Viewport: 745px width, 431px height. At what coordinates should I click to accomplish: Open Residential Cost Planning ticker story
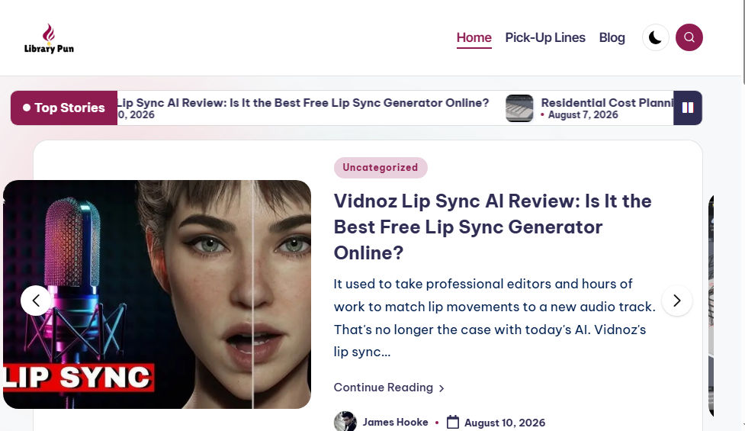607,103
